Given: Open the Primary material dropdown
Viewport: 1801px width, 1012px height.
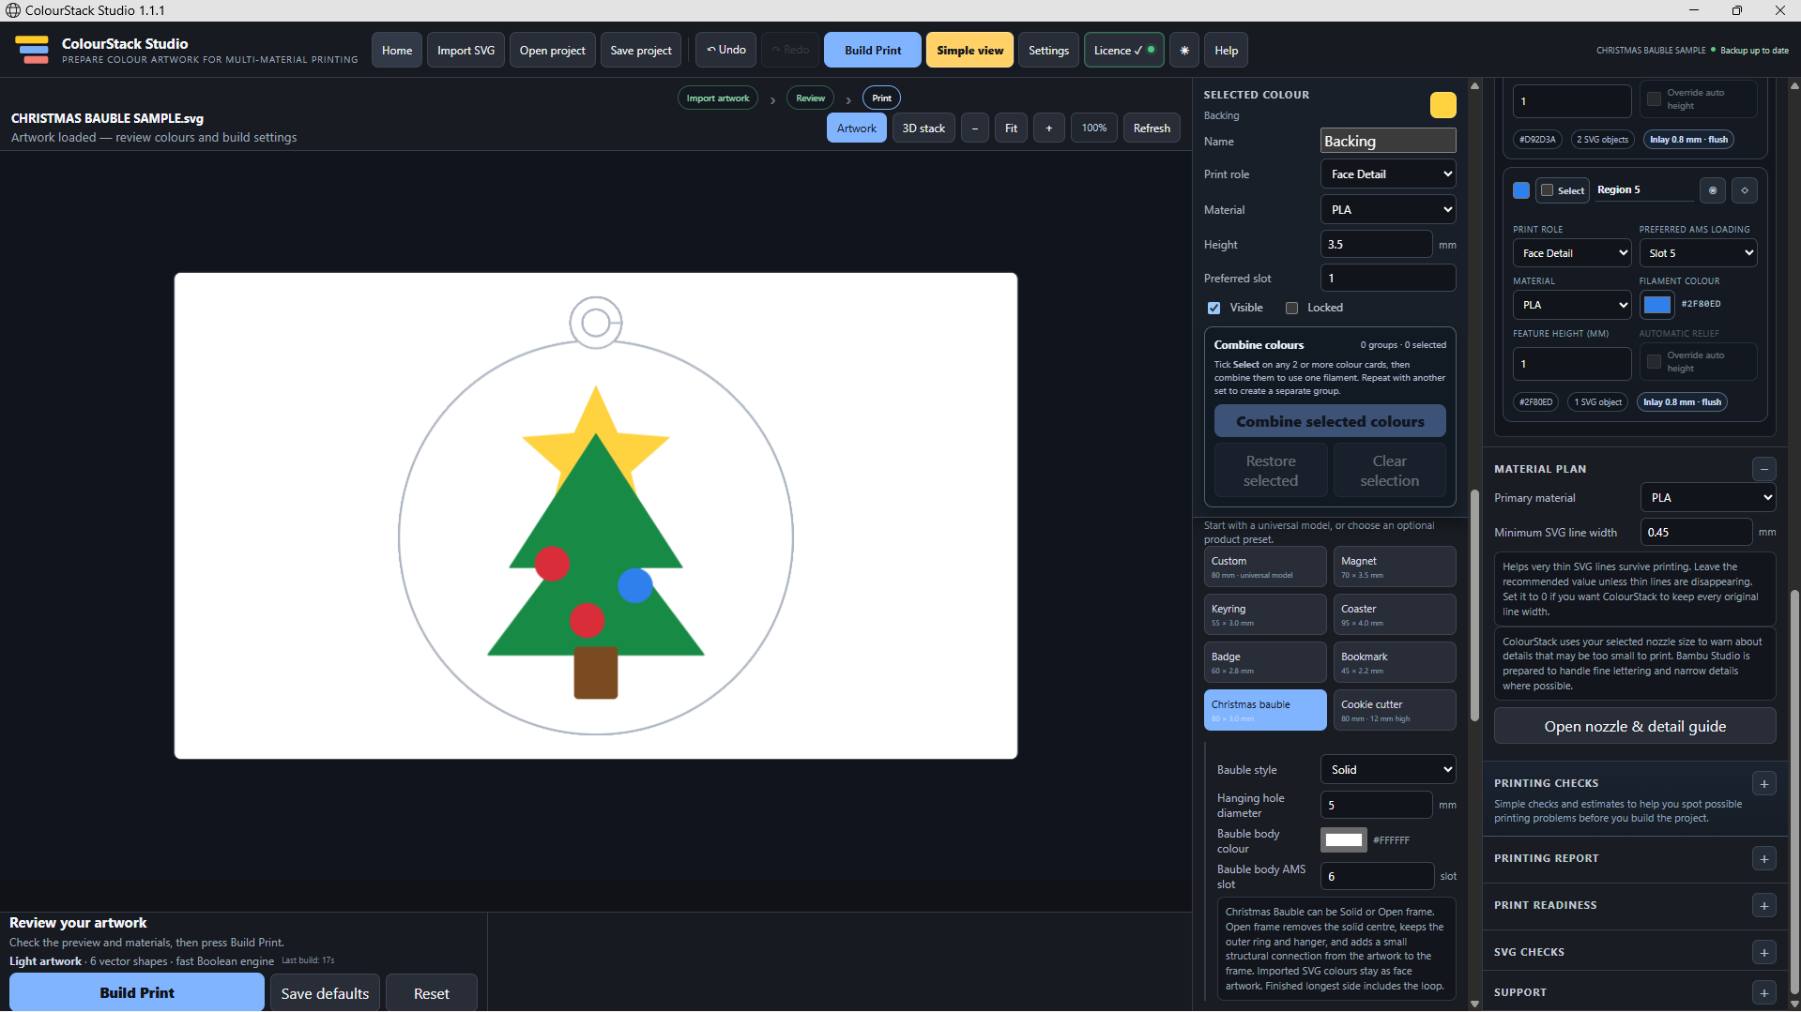Looking at the screenshot, I should coord(1708,498).
